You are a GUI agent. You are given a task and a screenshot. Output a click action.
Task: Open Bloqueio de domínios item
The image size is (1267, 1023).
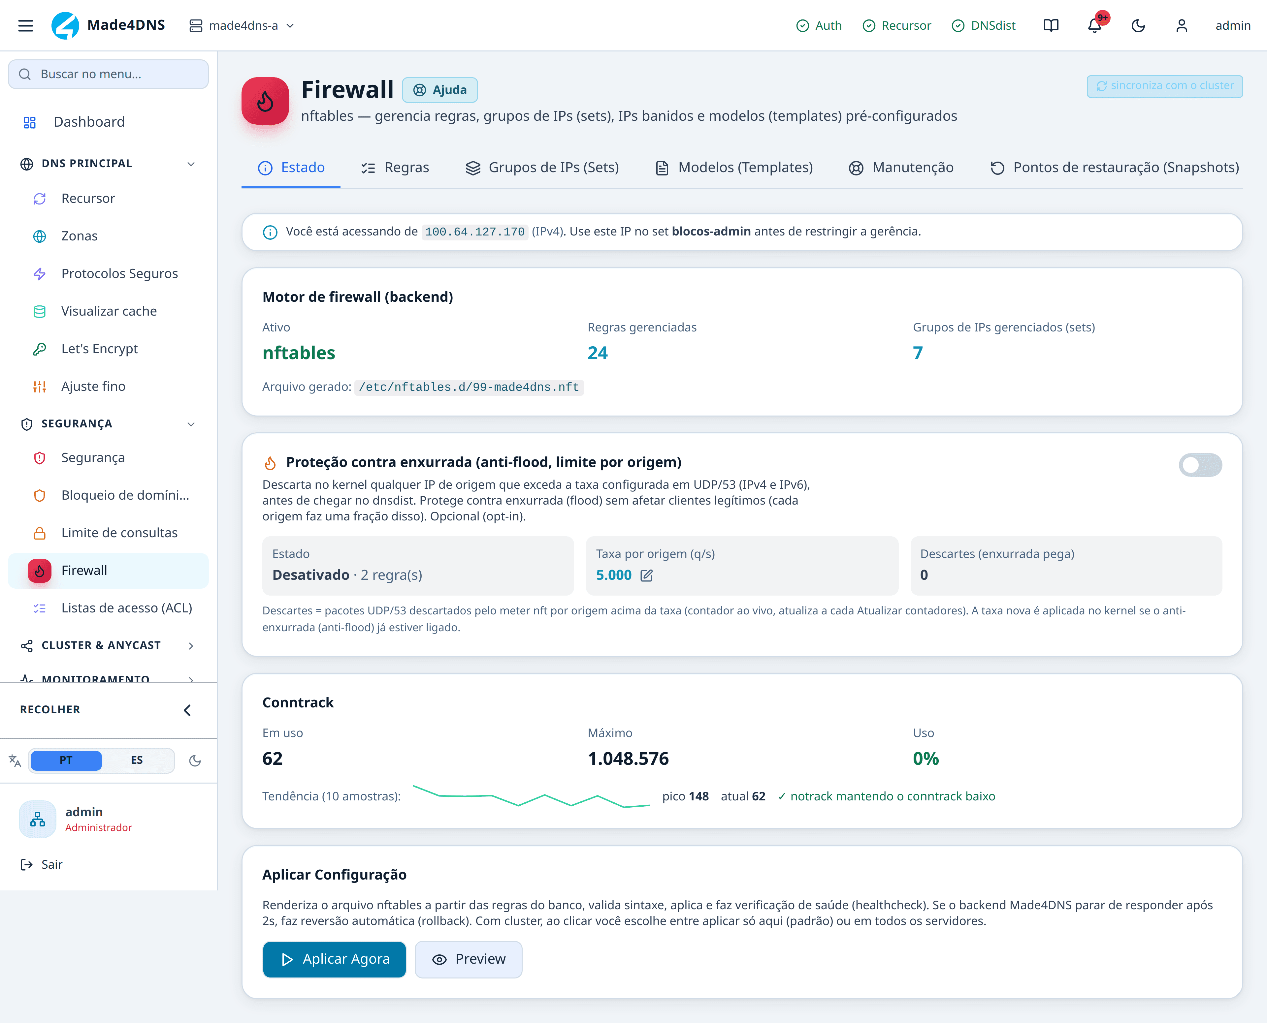109,496
